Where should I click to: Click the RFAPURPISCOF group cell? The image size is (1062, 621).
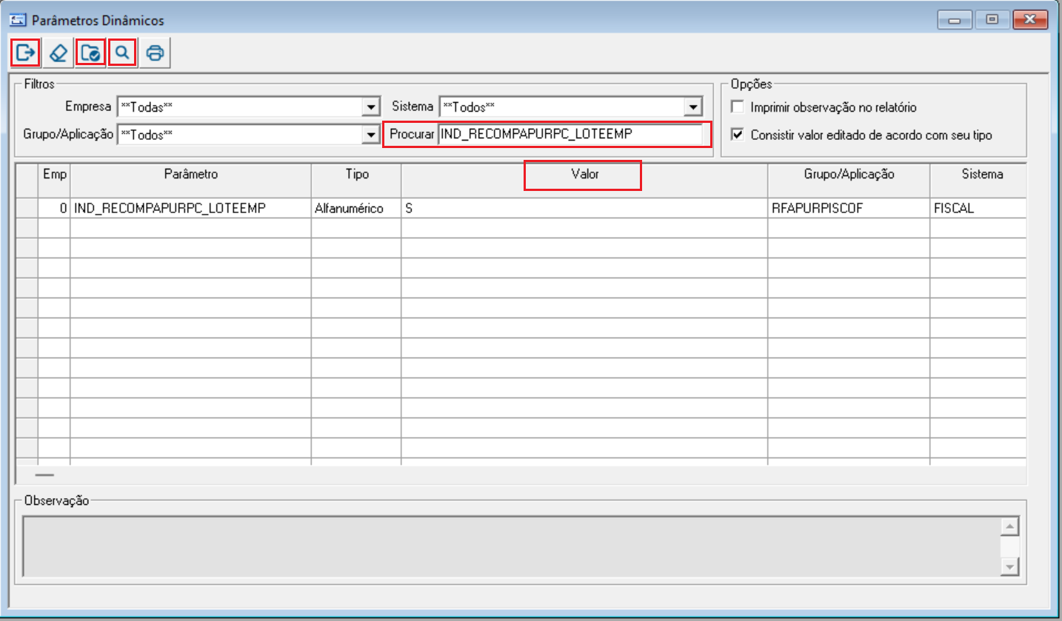click(x=849, y=209)
